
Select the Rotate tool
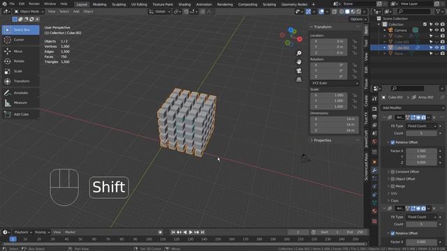[20, 61]
